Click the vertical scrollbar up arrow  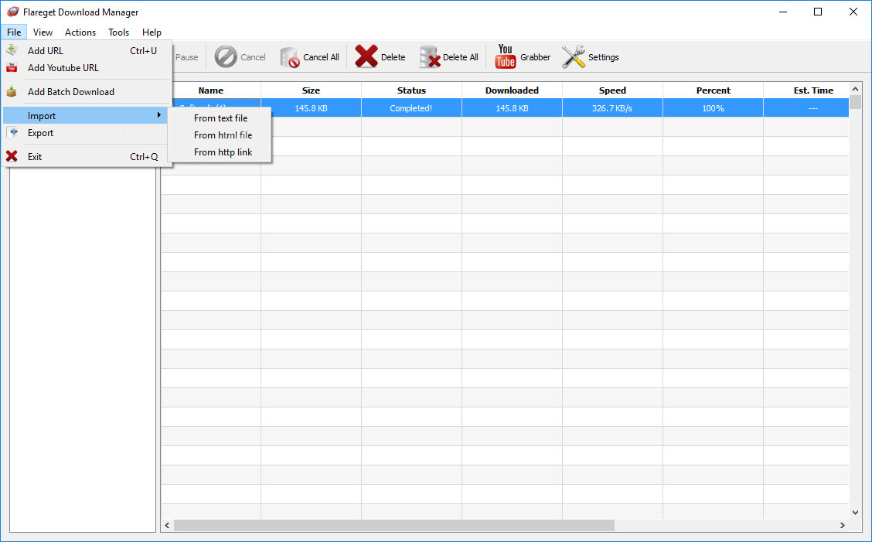point(855,89)
